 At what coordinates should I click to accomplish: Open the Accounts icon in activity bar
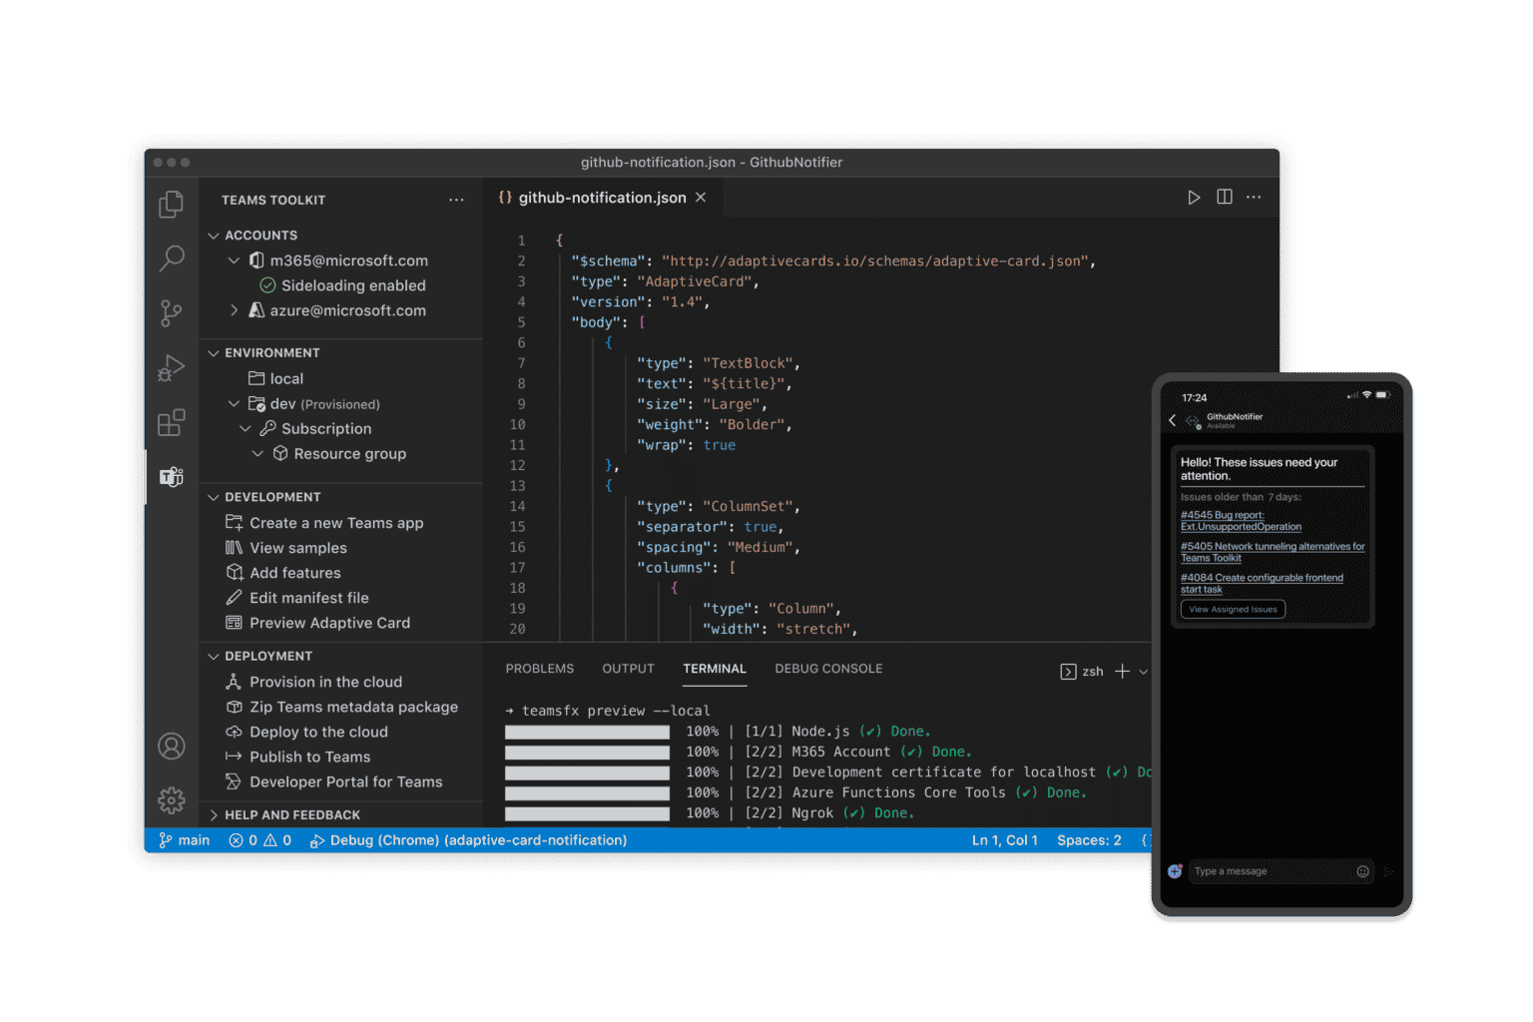[172, 746]
